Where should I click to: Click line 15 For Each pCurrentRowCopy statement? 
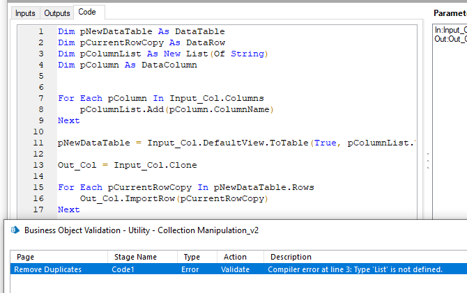(x=186, y=187)
